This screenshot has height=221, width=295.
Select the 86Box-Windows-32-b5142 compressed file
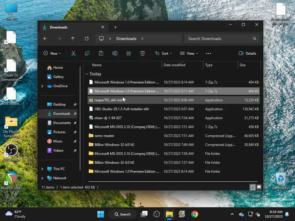[173, 145]
